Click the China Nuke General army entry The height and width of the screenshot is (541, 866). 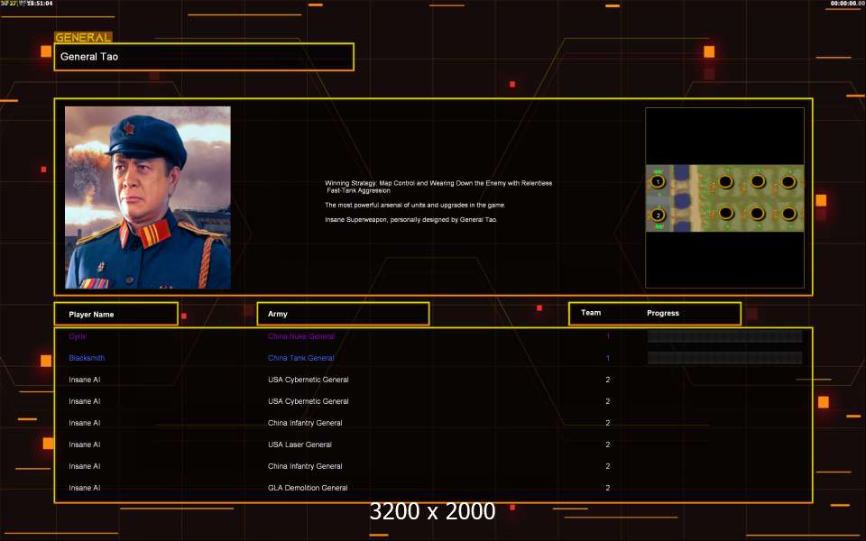click(x=301, y=336)
